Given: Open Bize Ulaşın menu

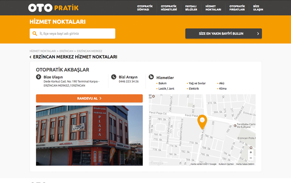Looking at the screenshot, I should (x=258, y=8).
